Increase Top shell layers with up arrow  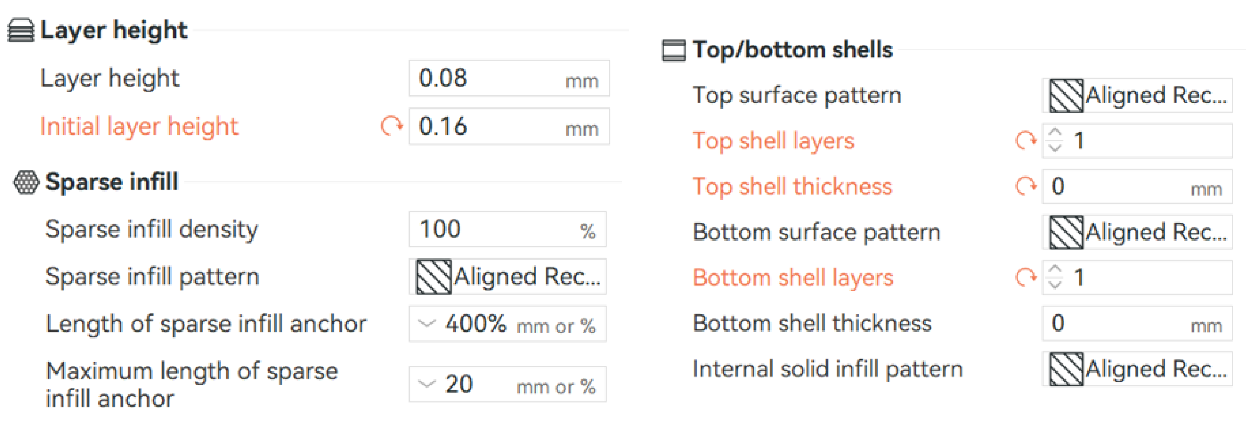(1055, 133)
